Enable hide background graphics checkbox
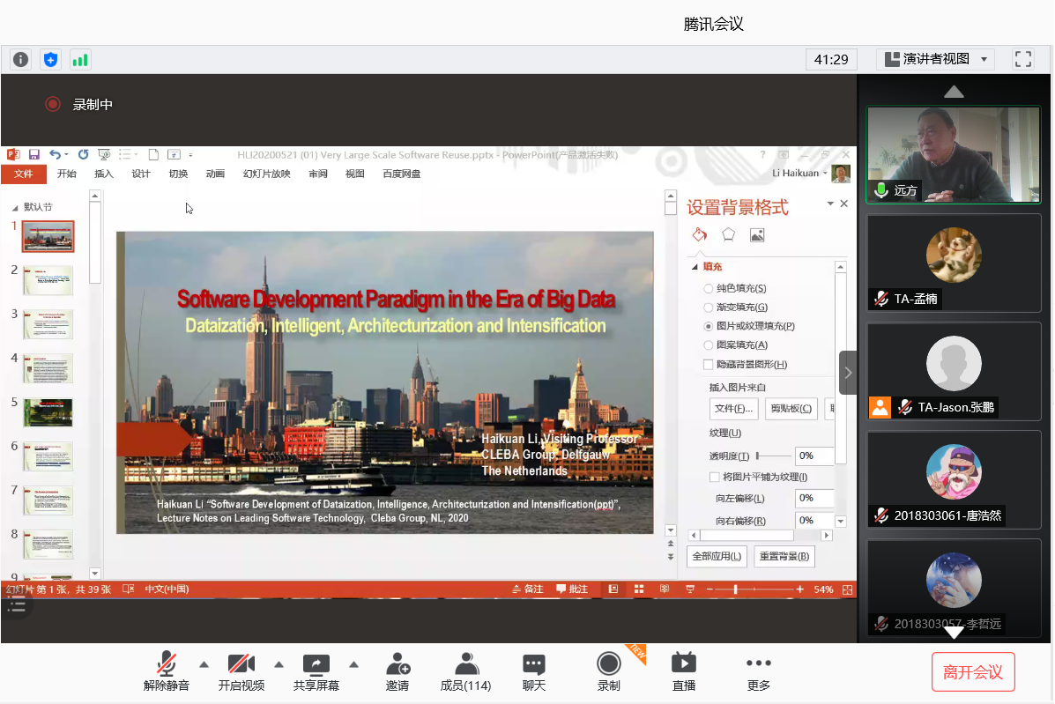This screenshot has width=1055, height=704. point(709,365)
